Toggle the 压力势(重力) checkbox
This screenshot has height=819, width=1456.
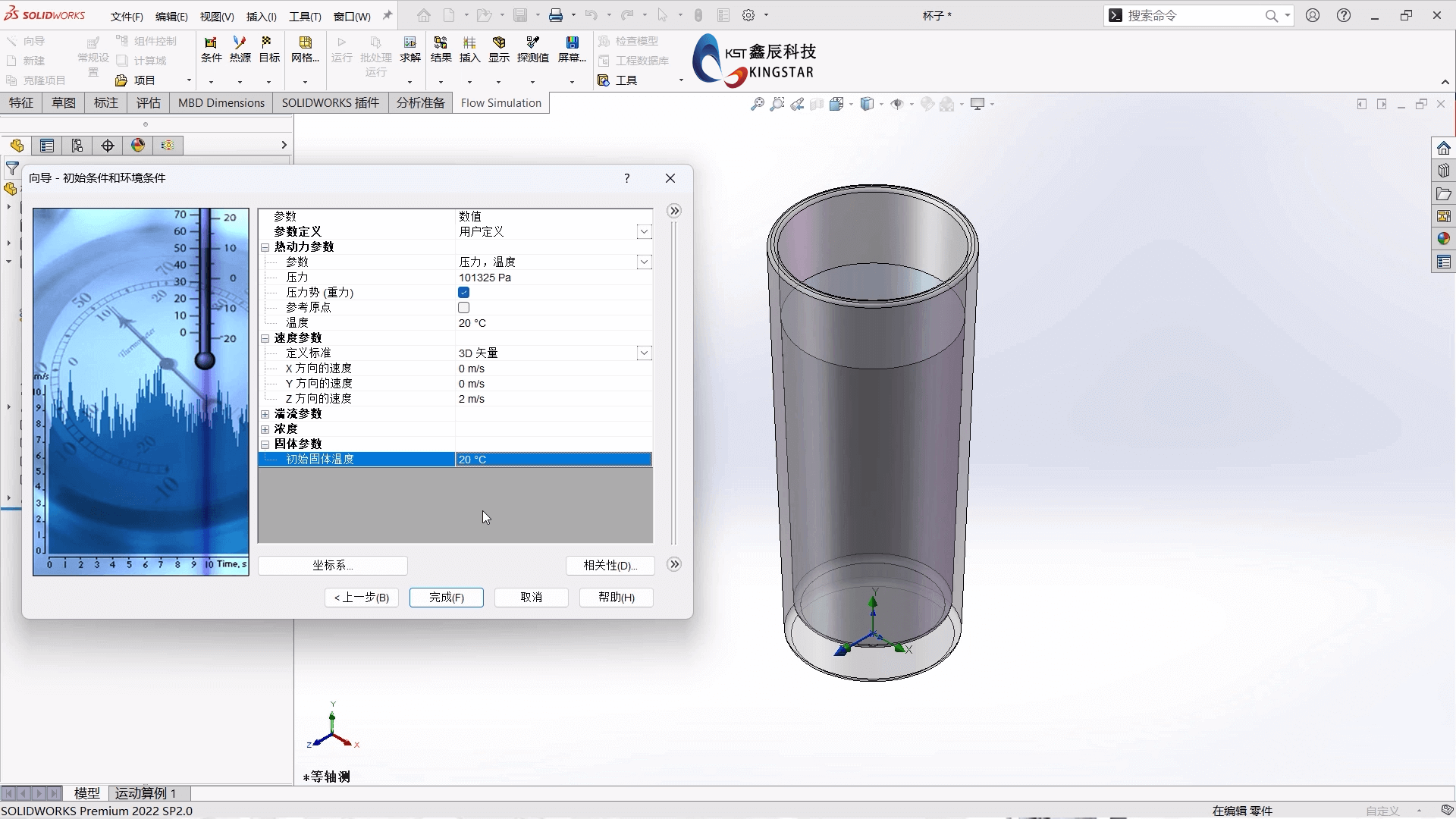[463, 292]
